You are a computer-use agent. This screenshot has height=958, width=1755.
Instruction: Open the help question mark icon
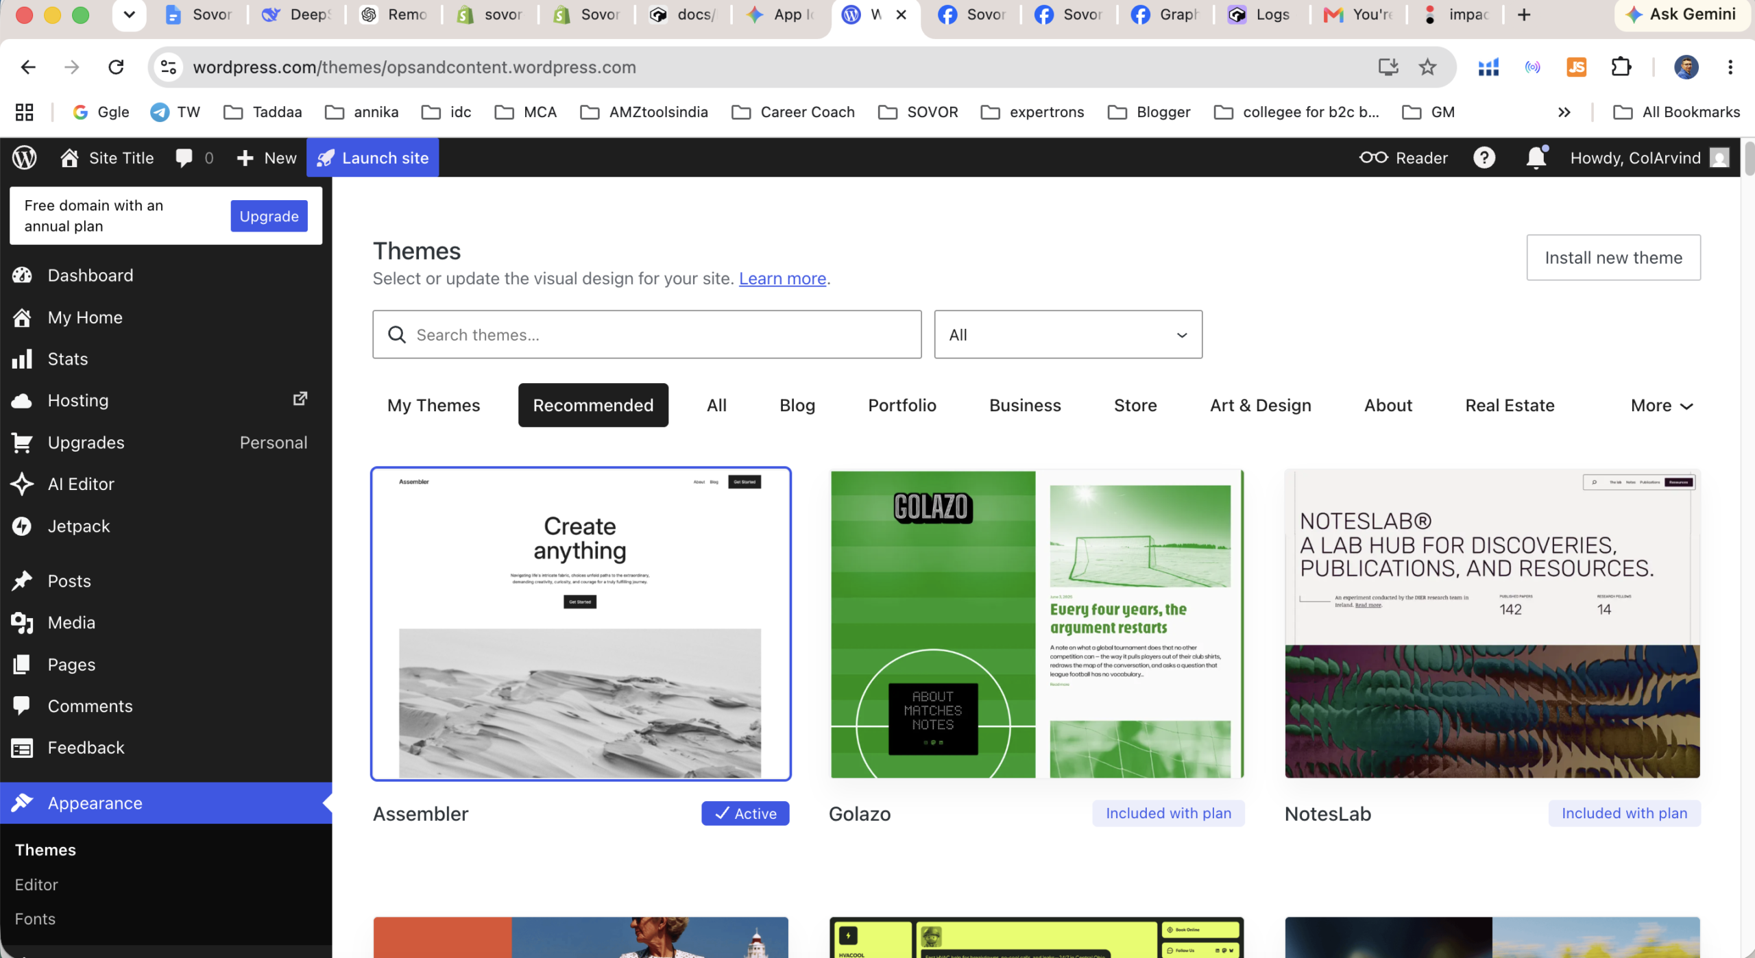1484,158
